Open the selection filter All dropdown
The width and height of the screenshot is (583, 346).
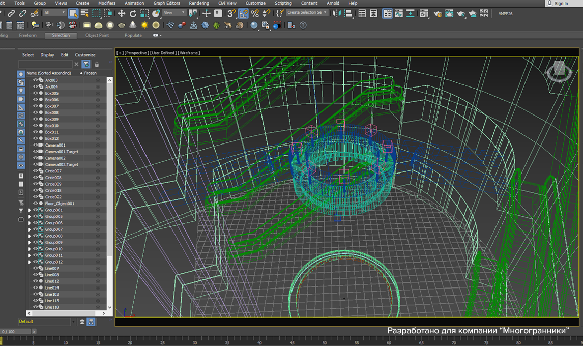(54, 13)
